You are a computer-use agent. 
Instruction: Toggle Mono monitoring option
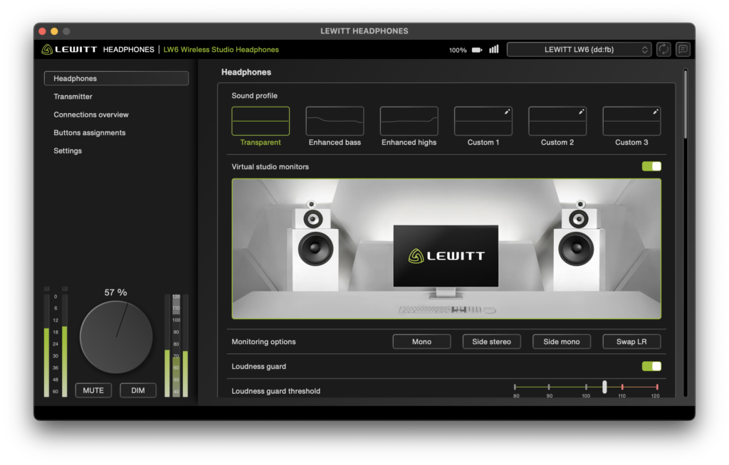421,341
